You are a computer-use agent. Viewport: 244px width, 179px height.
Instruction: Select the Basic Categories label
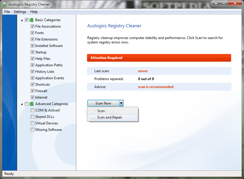tap(48, 20)
